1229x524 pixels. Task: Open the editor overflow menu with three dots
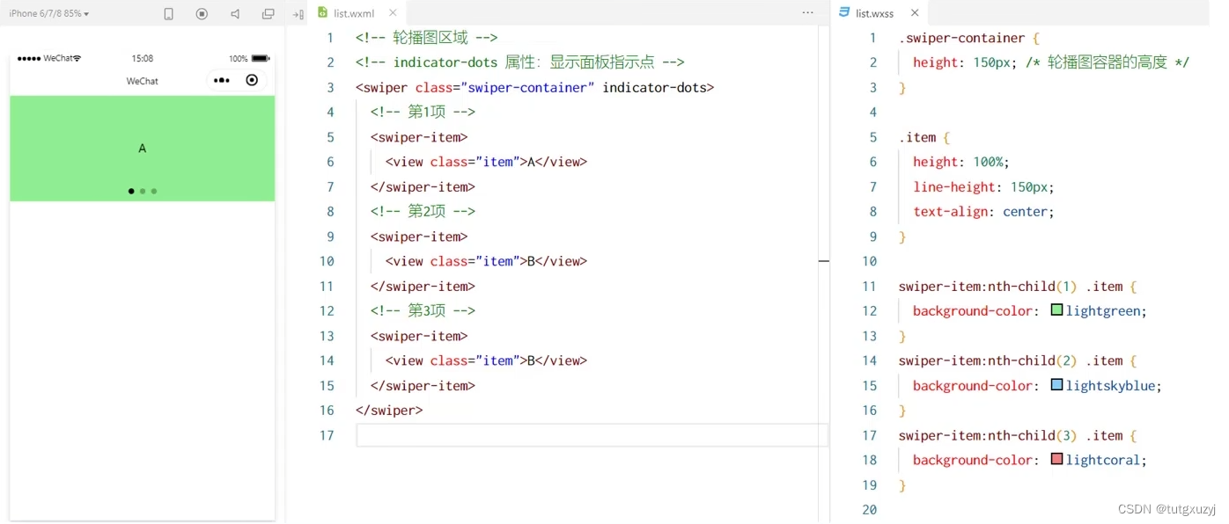[x=807, y=13]
